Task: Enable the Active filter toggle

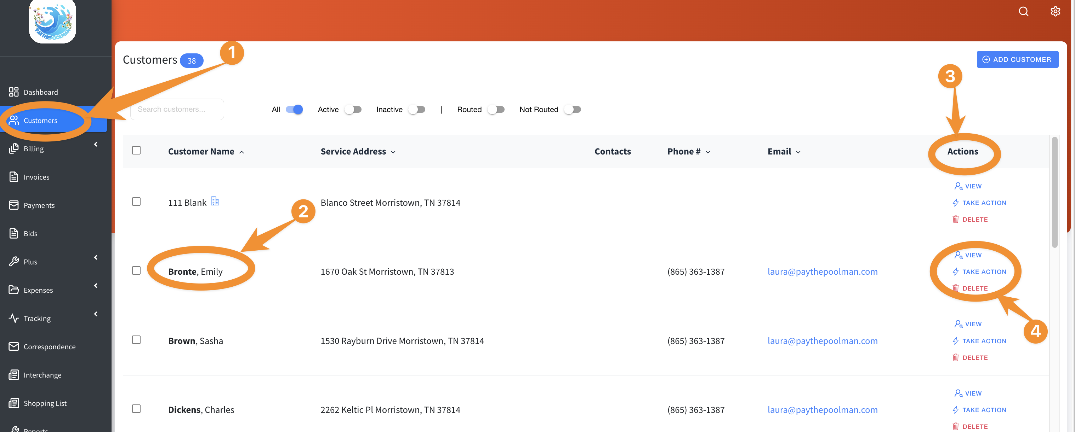Action: coord(353,109)
